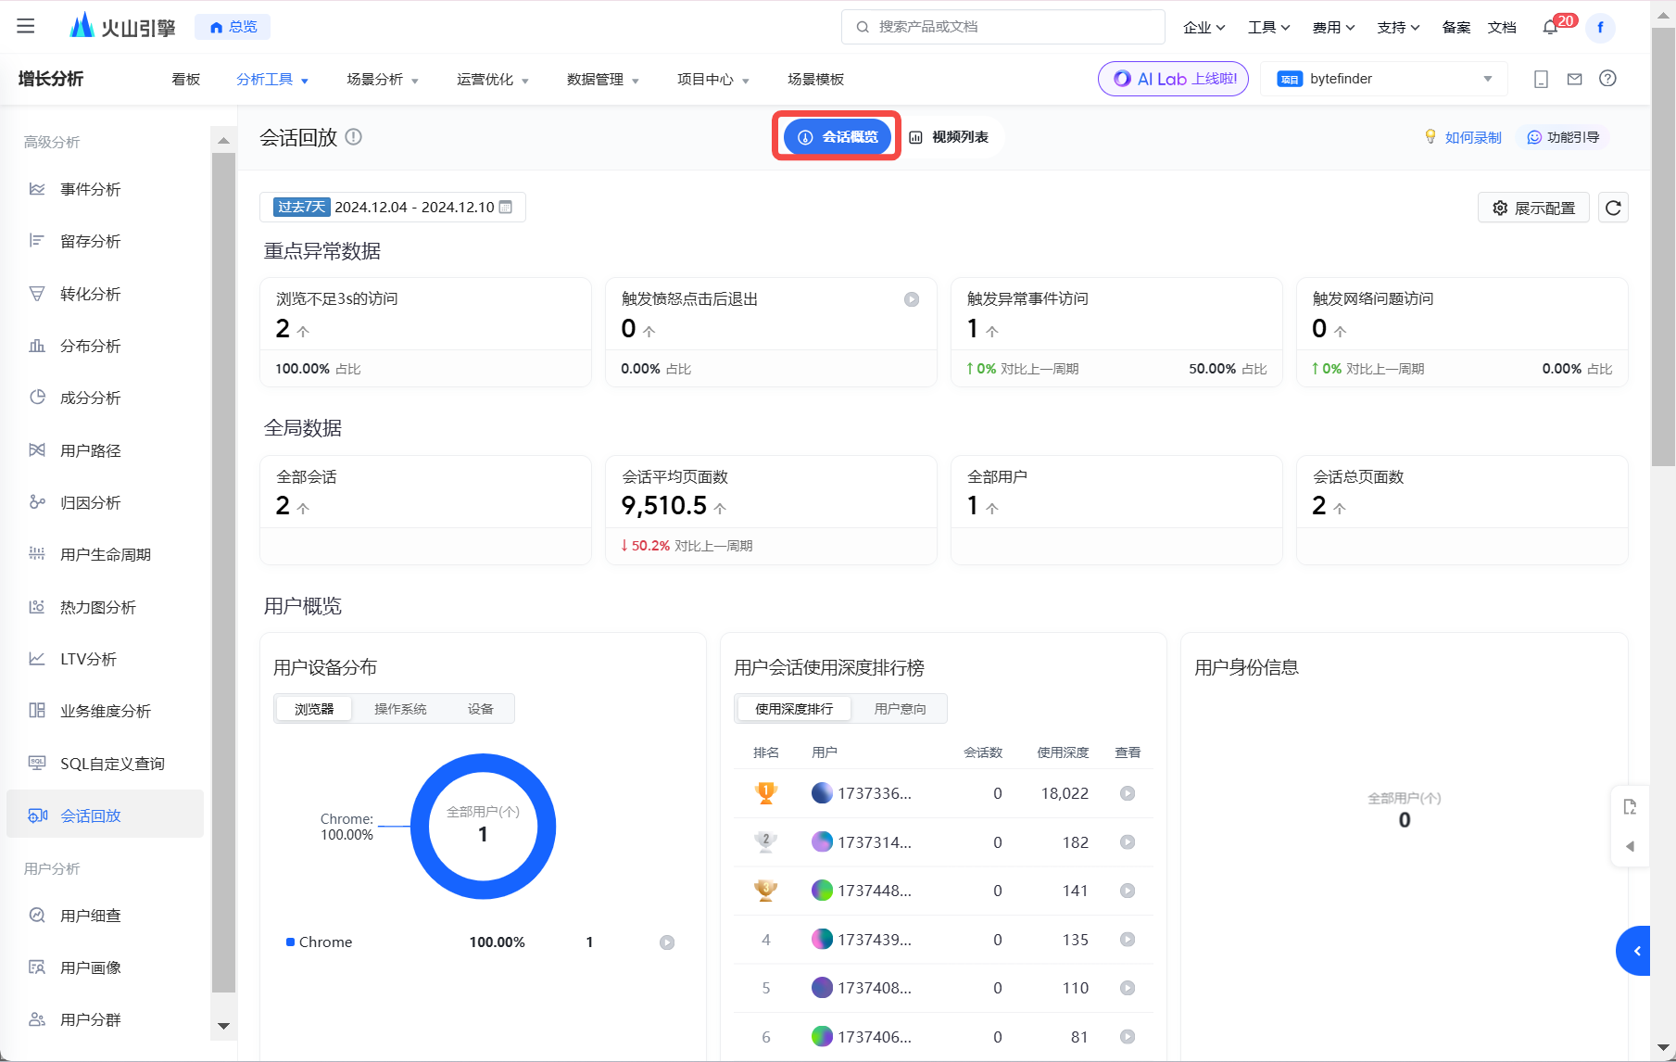Click the collapse triangle at right edge
Image resolution: width=1676 pixels, height=1062 pixels.
tap(1631, 846)
